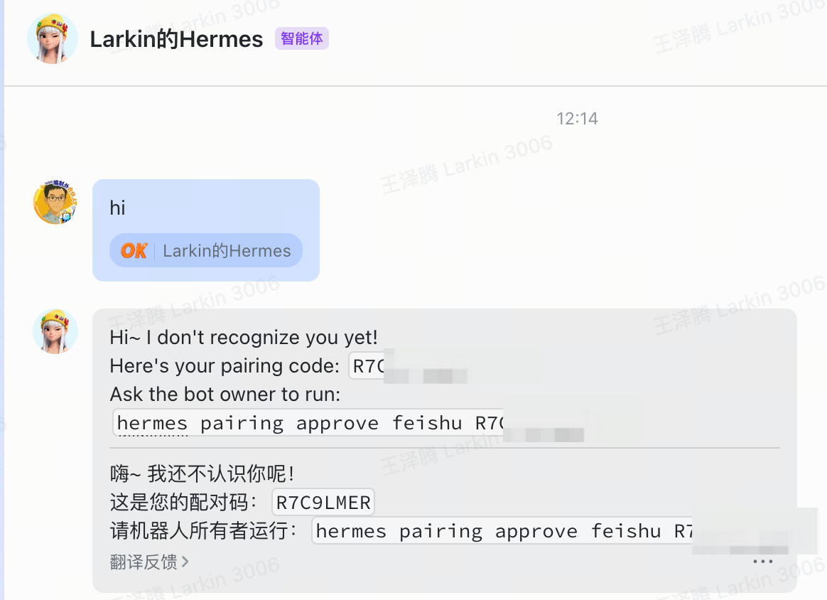Image resolution: width=827 pixels, height=600 pixels.
Task: Click the R7C9LMER pairing code chip
Action: coord(323,503)
